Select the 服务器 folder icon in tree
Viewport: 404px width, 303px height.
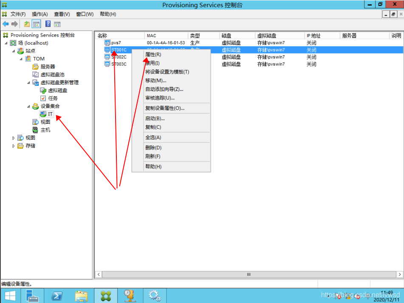coord(36,67)
